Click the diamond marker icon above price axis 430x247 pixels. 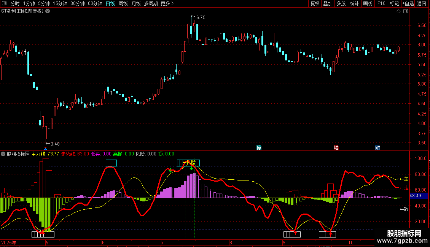click(x=398, y=11)
